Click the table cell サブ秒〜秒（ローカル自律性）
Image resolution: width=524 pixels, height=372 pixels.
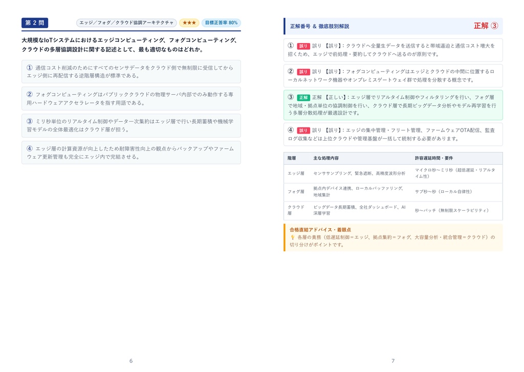pos(444,192)
